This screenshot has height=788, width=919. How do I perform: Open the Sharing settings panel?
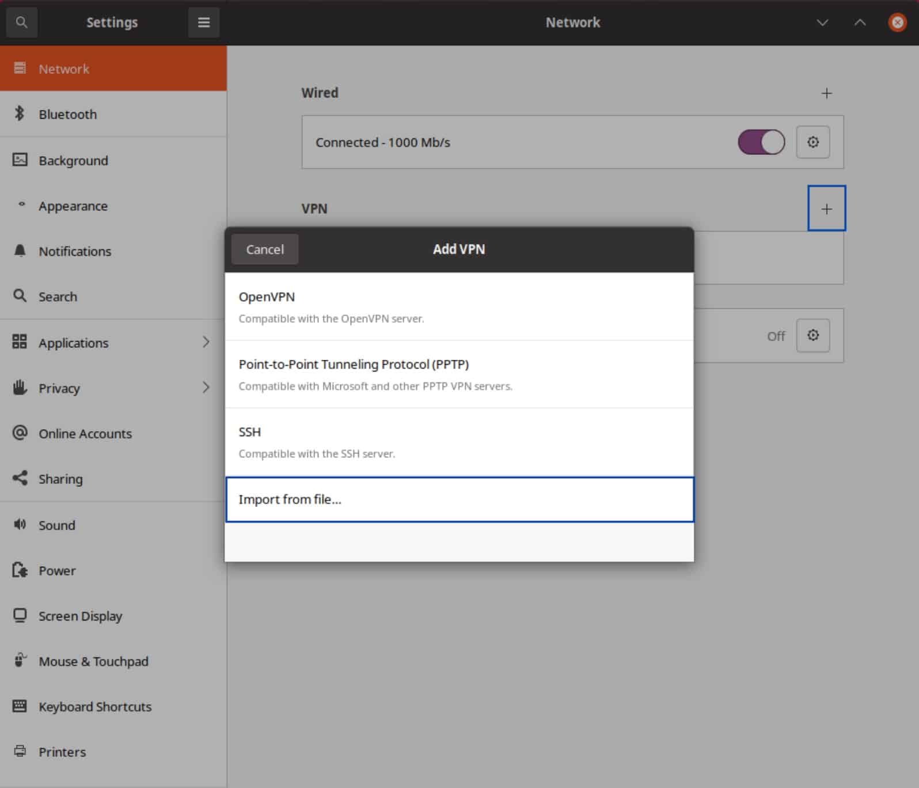[113, 479]
